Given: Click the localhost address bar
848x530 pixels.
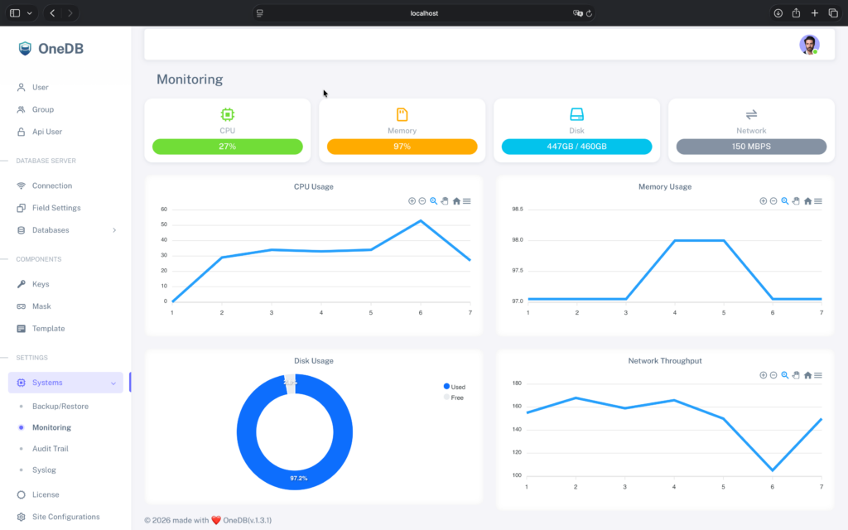Looking at the screenshot, I should tap(424, 13).
